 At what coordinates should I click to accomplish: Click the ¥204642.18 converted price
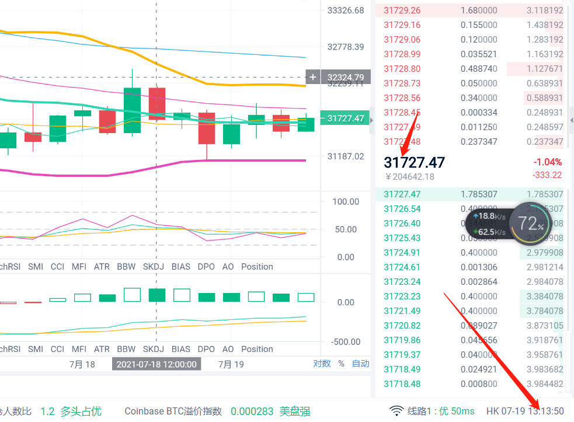(410, 177)
